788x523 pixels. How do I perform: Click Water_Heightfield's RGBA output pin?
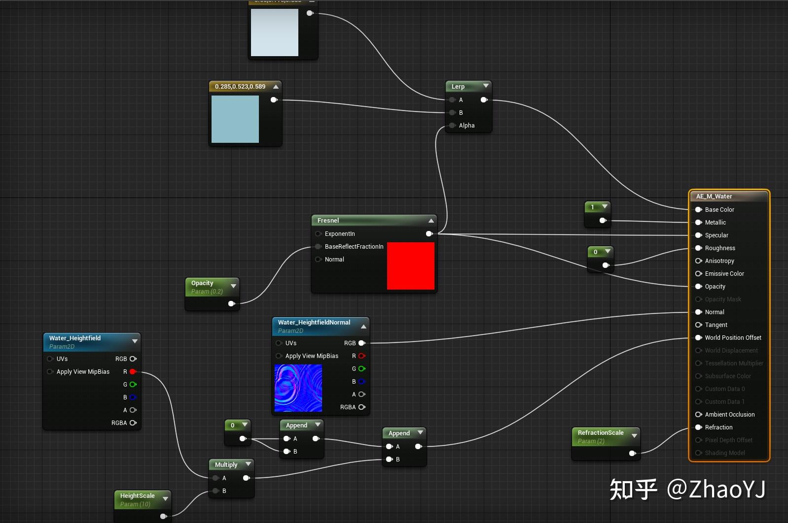click(133, 423)
